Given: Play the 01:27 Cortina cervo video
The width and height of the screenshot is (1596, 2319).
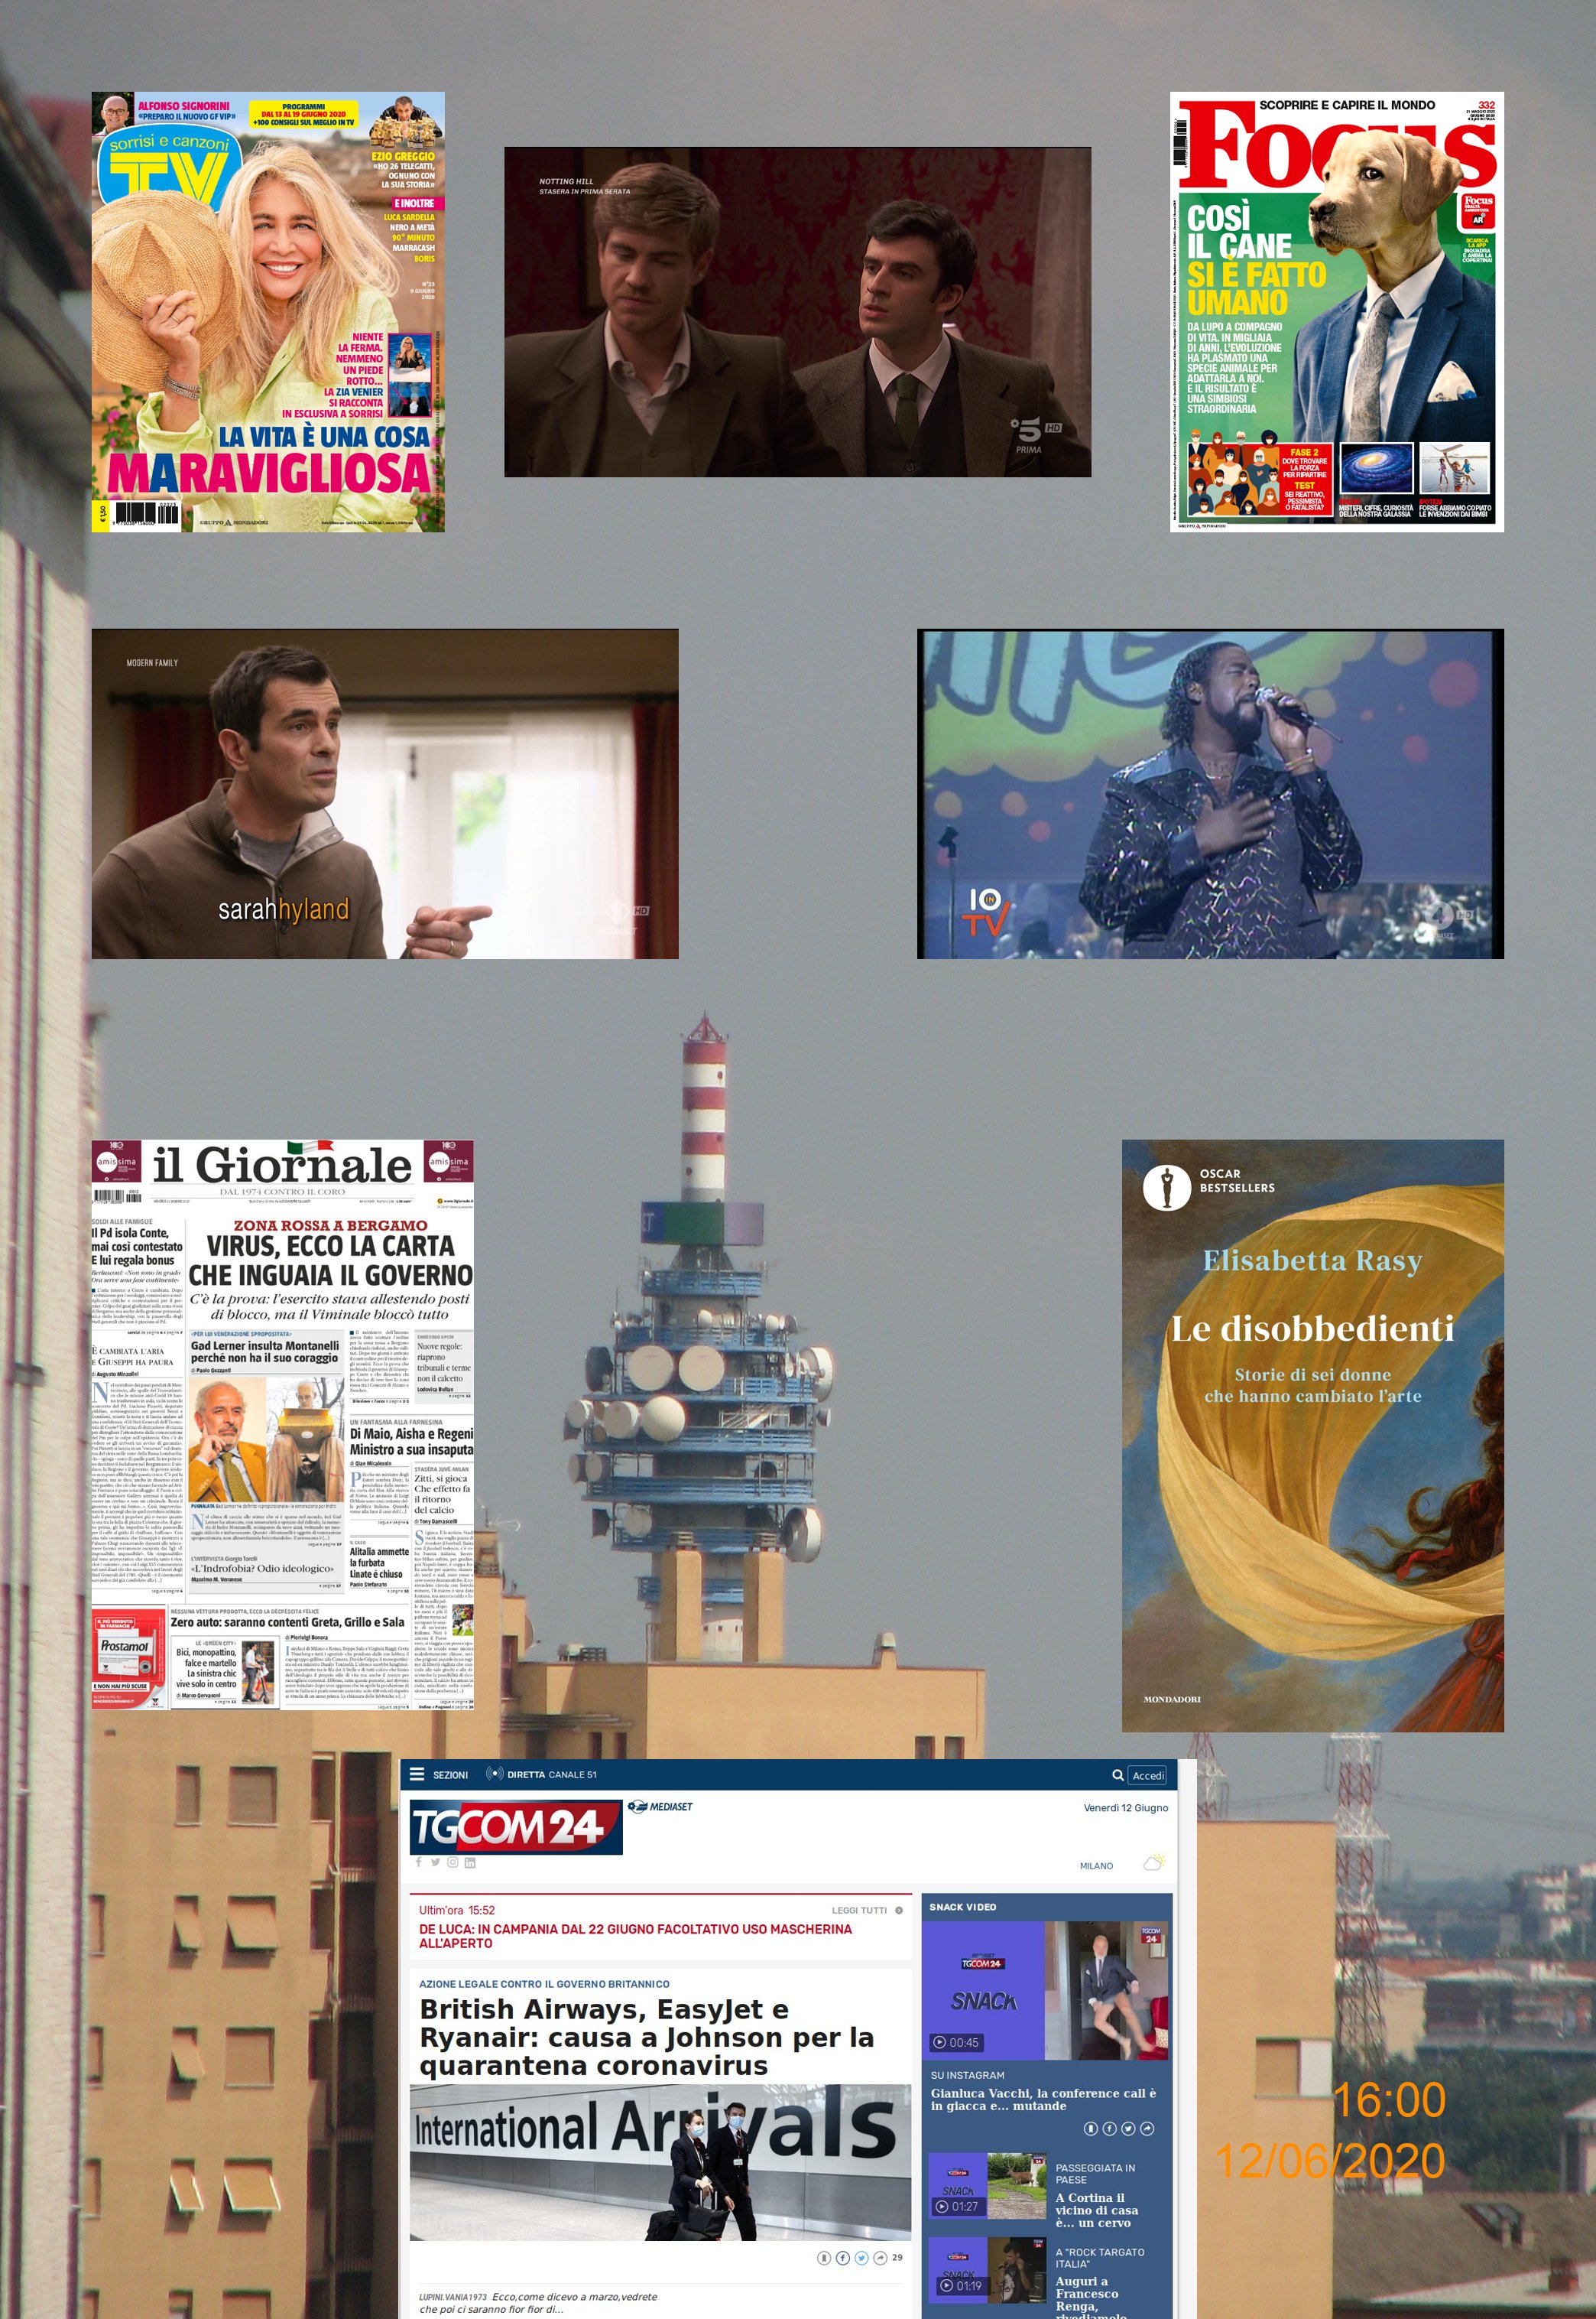Looking at the screenshot, I should 940,2206.
